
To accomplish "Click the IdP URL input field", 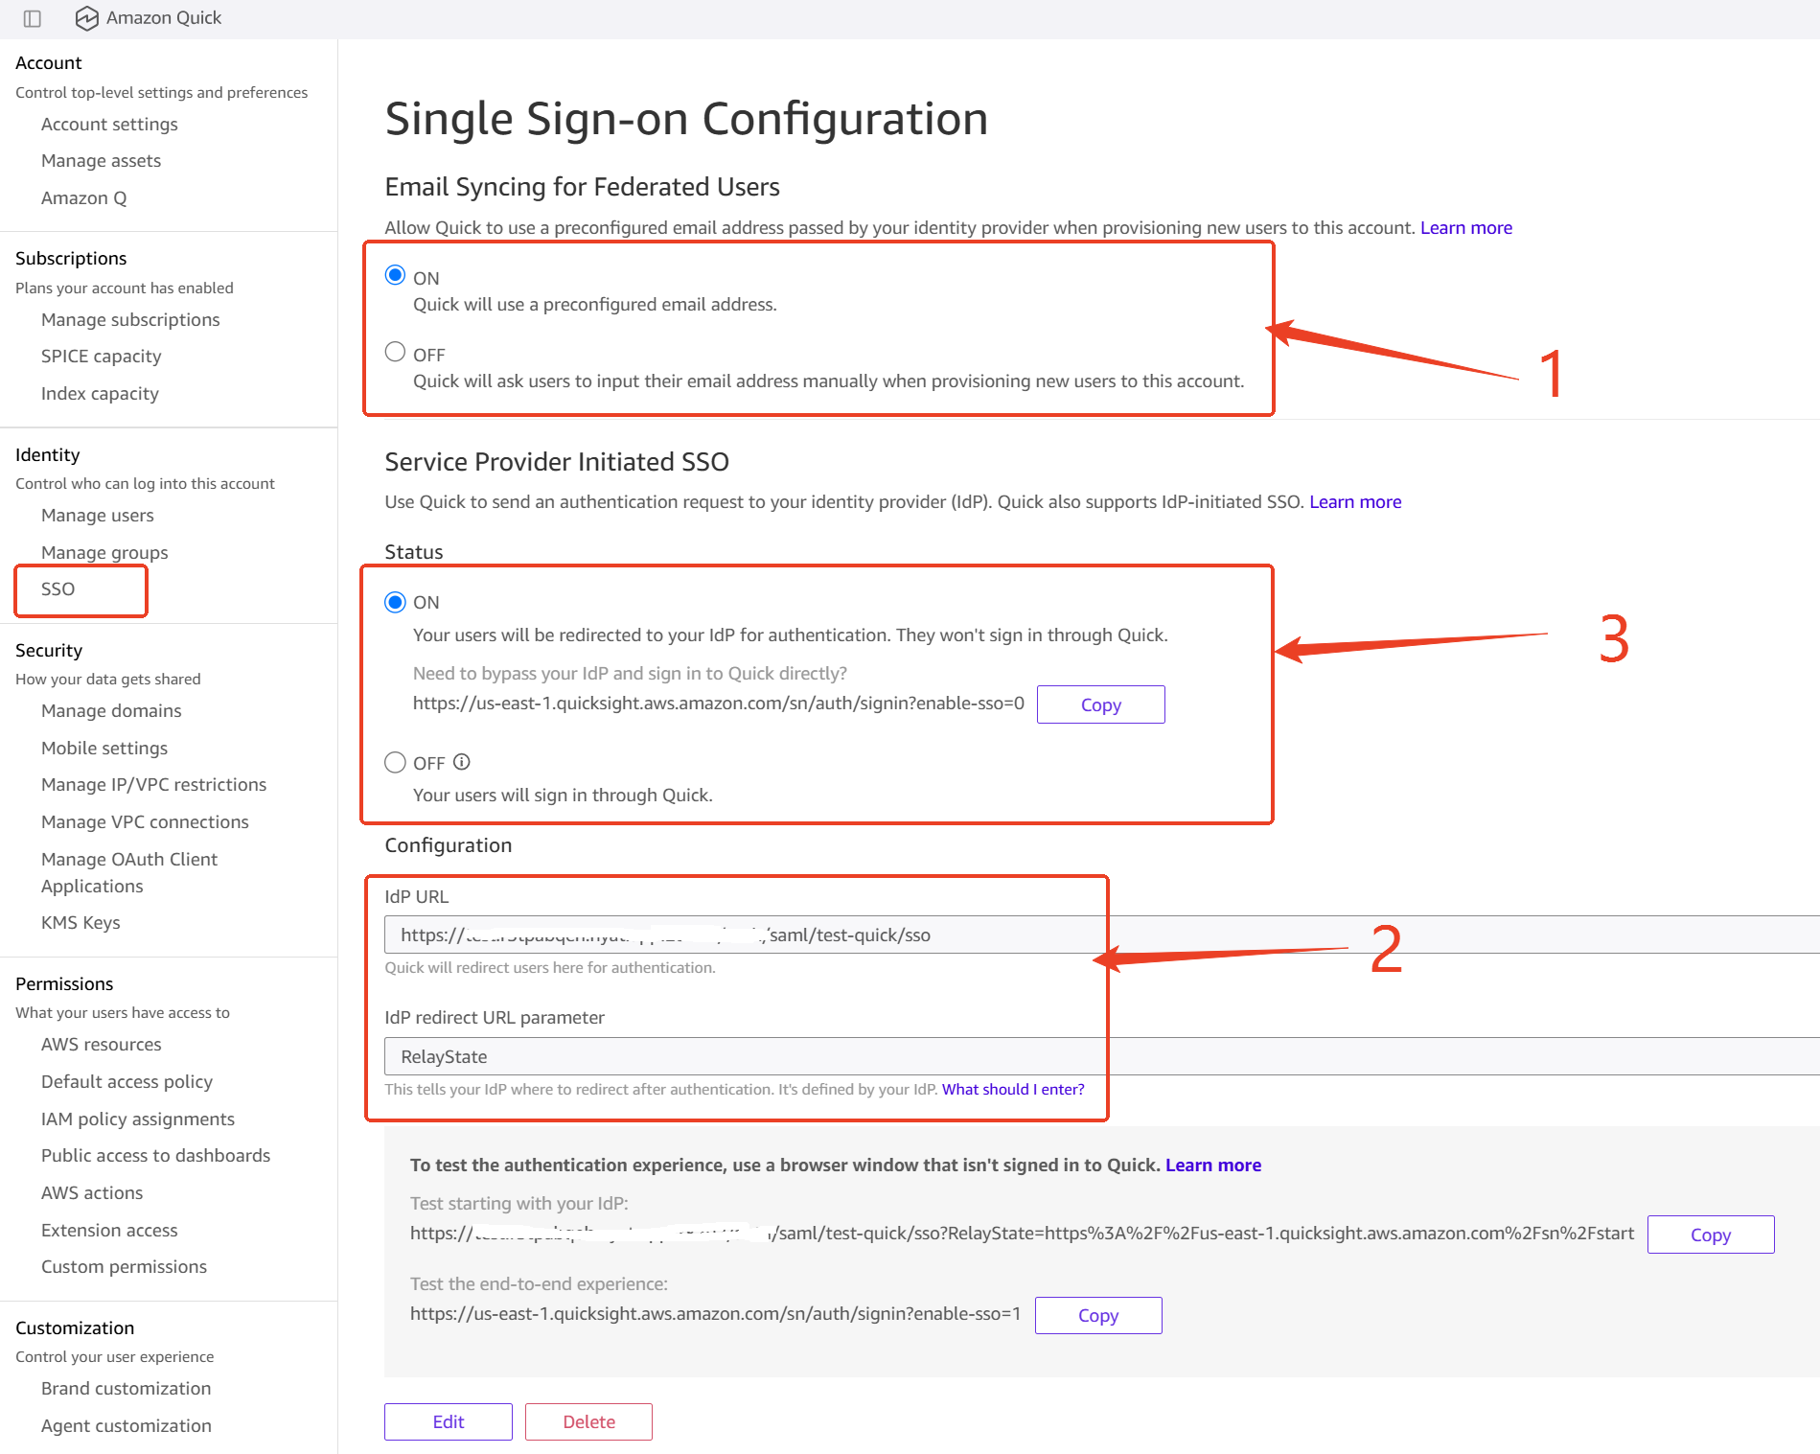I will tap(1102, 935).
